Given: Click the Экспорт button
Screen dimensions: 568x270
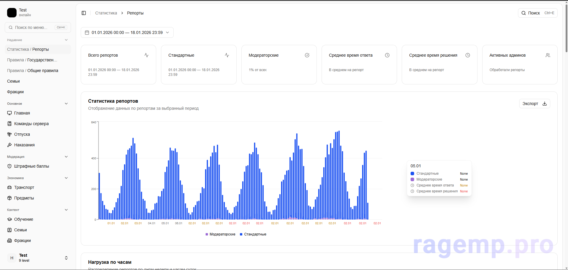Looking at the screenshot, I should tap(534, 104).
